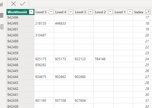This screenshot has height=108, width=152.
Task: Cancel the formula with the X icon
Action: click(x=14, y=4)
